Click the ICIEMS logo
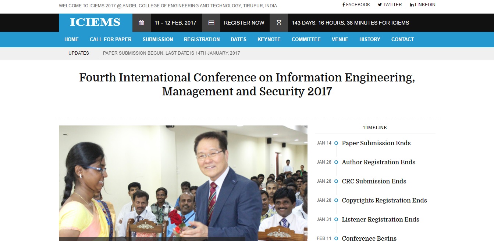 pyautogui.click(x=95, y=23)
